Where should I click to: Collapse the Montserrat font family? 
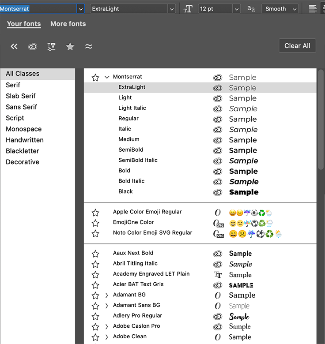[x=107, y=77]
